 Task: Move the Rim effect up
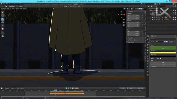170,42
